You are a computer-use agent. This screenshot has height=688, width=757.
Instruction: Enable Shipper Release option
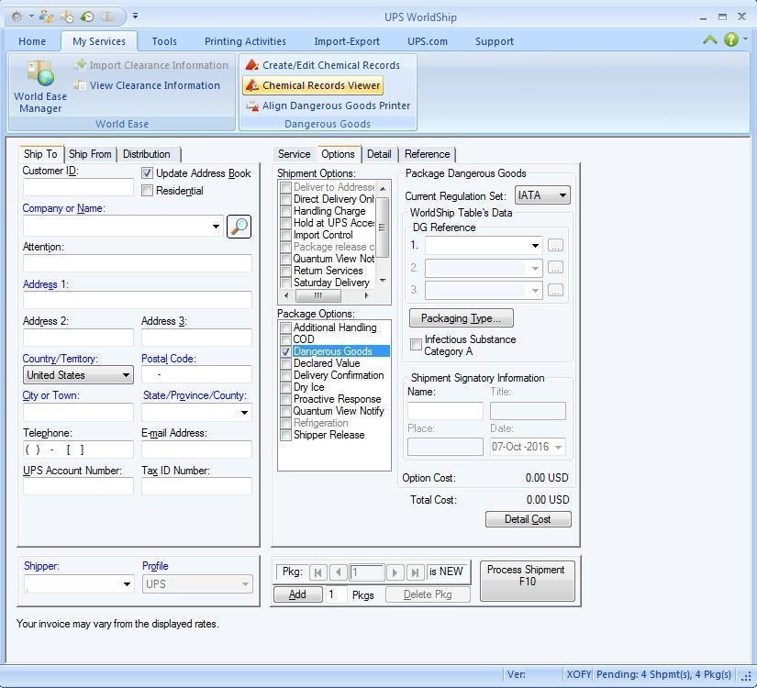285,435
